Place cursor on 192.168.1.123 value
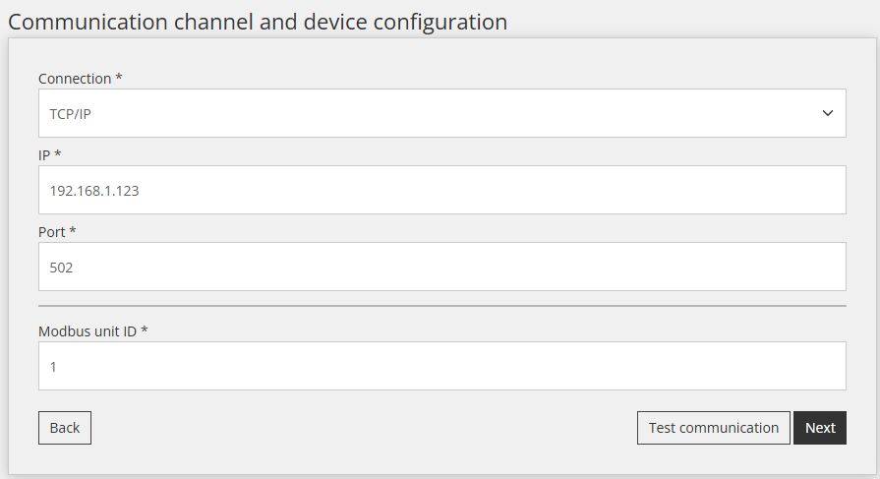Image resolution: width=880 pixels, height=479 pixels. coord(94,191)
